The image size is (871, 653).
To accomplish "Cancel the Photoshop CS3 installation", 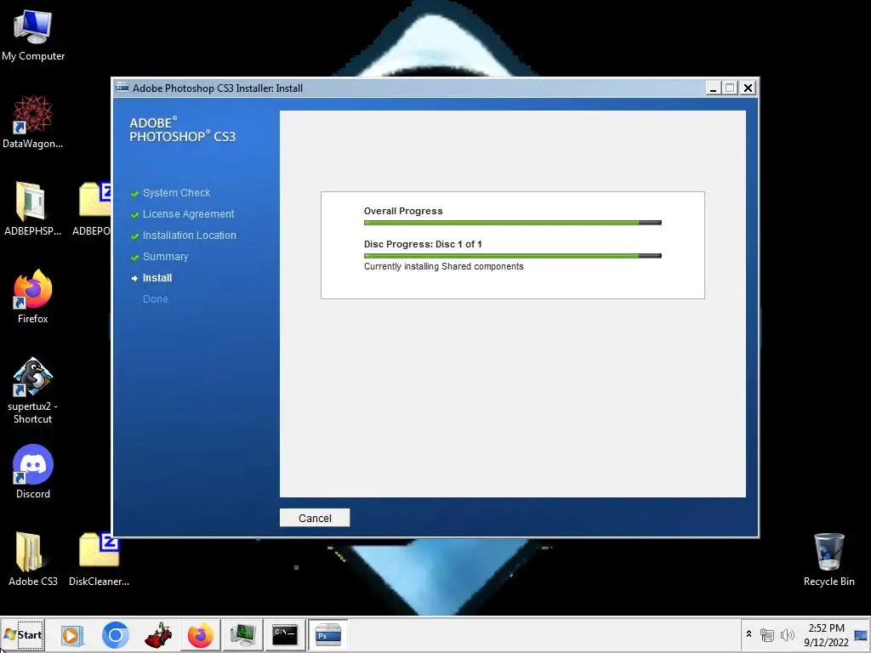I will click(315, 518).
